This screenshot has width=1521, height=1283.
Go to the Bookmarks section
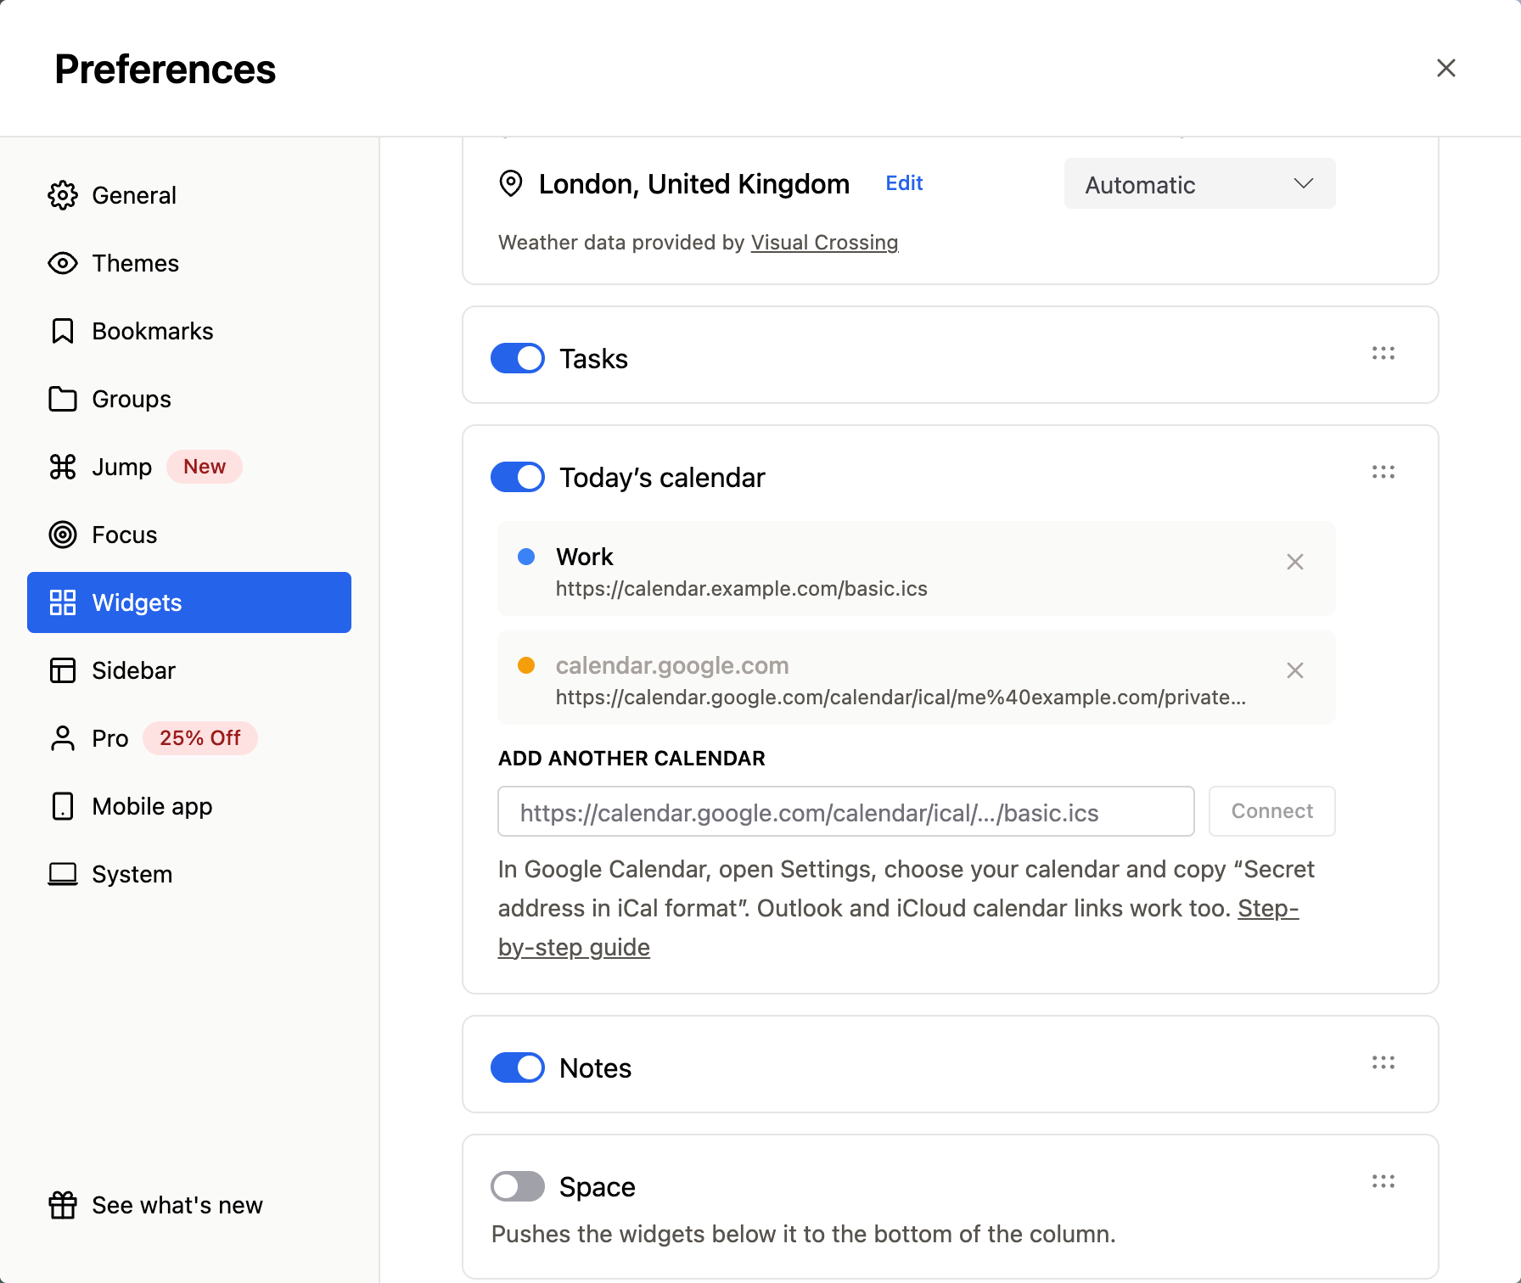click(x=189, y=331)
